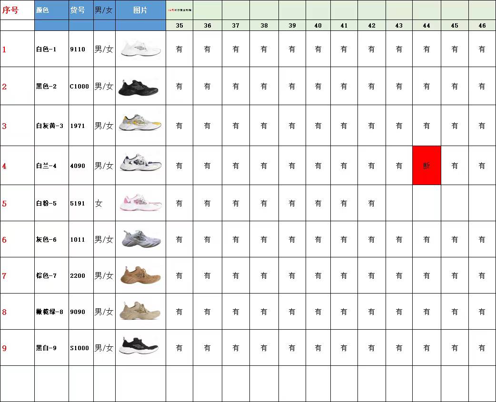This screenshot has width=496, height=402.
Task: Select 有 under size 42 for 白粉-5
Action: [x=371, y=203]
